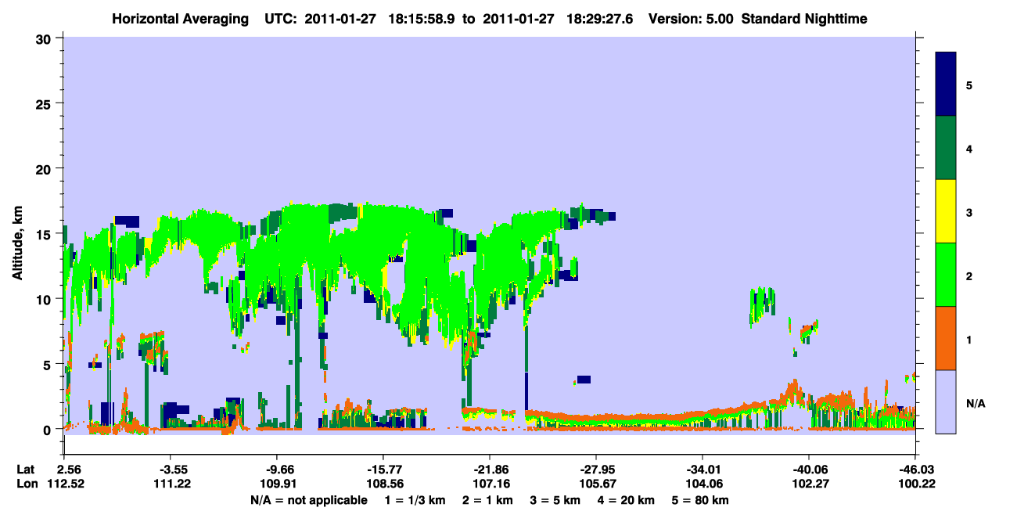Click the latitude value -15.77
Image resolution: width=1017 pixels, height=522 pixels.
(383, 470)
